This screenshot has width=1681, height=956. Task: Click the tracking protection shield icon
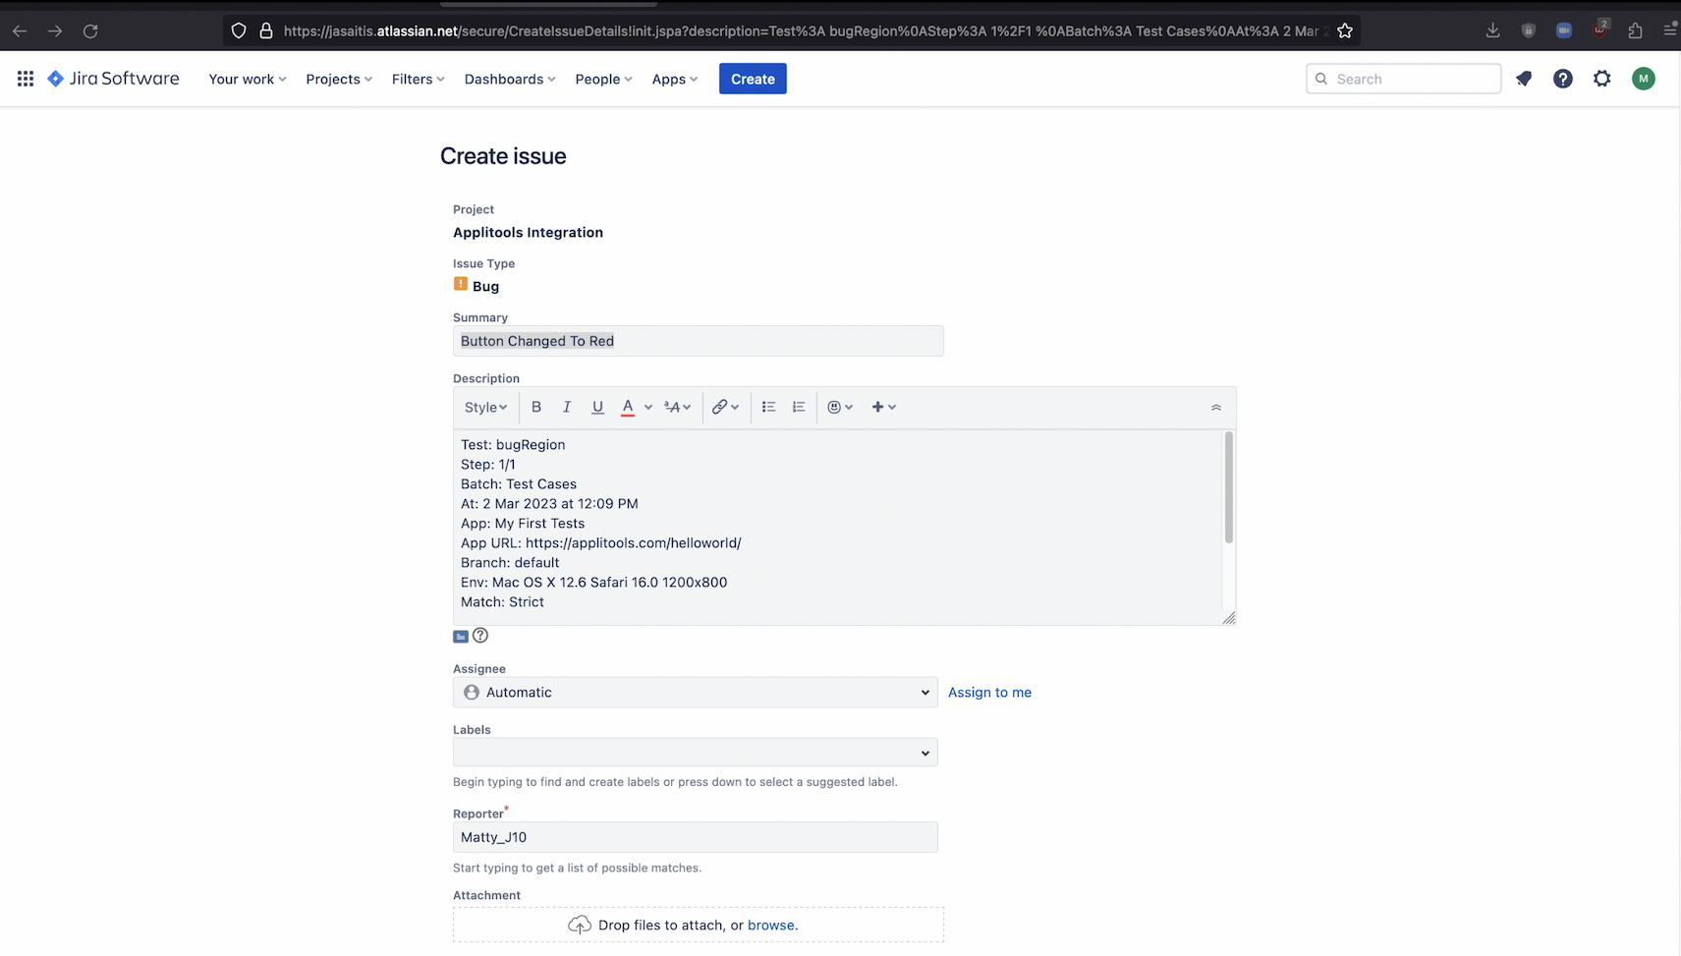(x=239, y=30)
